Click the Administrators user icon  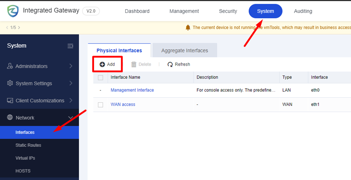click(10, 66)
